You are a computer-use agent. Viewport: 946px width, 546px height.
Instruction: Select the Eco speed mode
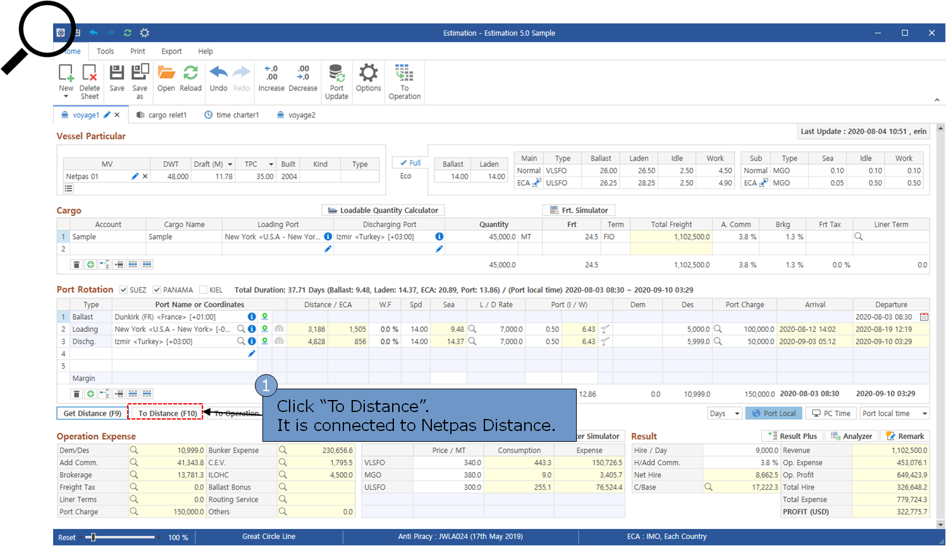tap(406, 176)
